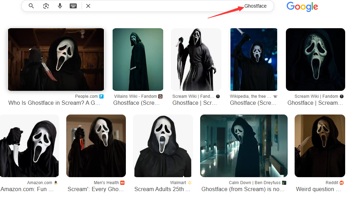Click the Walmart spark favicon

click(190, 183)
